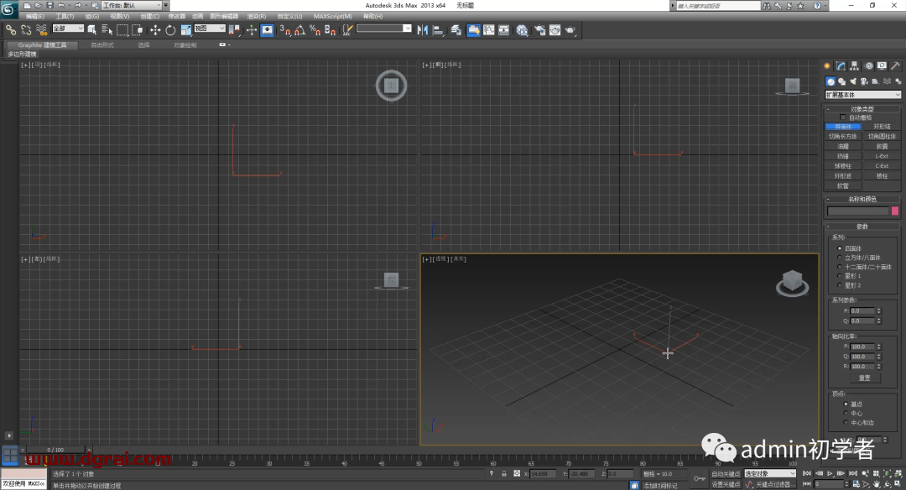Select the Geometry category icon

click(830, 81)
